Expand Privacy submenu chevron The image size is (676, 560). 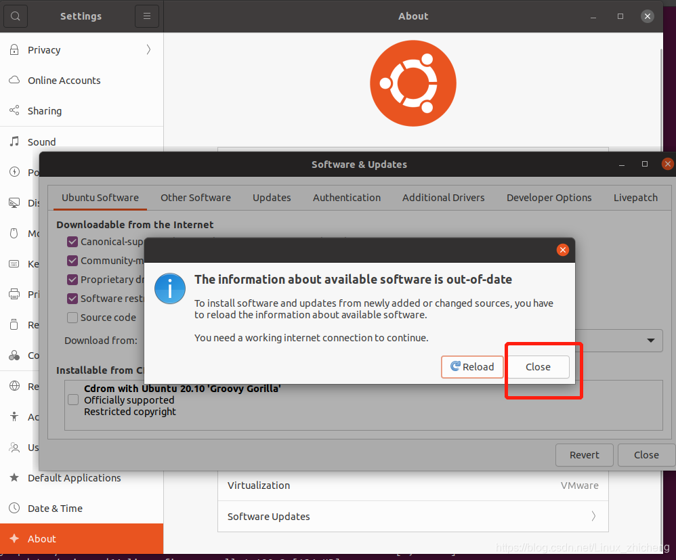pos(148,49)
